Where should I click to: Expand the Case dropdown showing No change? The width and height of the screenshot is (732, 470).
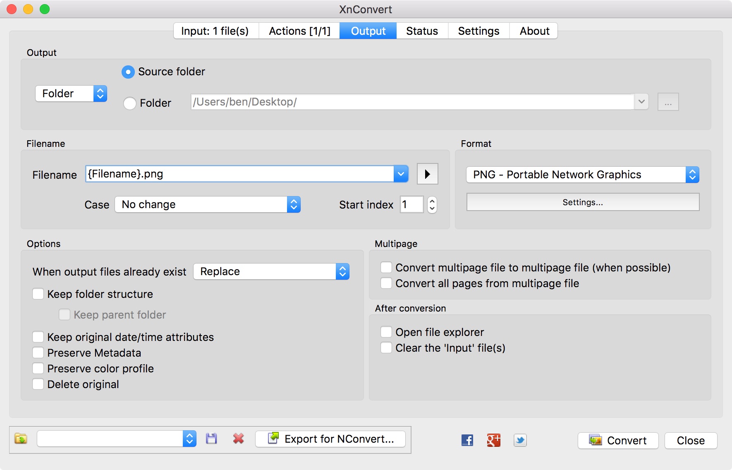click(x=208, y=204)
